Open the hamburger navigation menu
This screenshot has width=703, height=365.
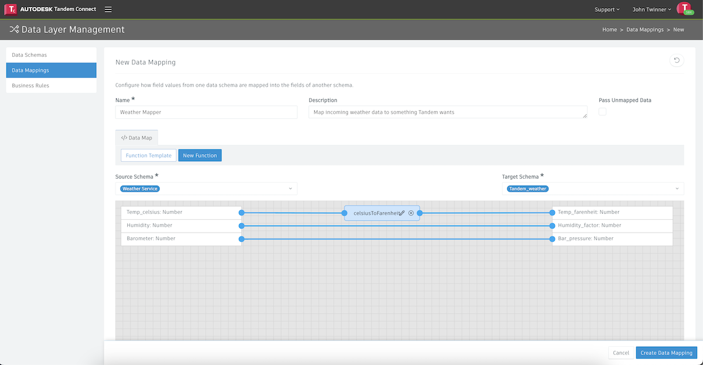click(108, 9)
